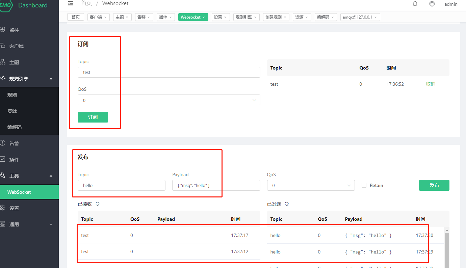Viewport: 466px width, 268px height.
Task: Open the subscribe QoS dropdown
Action: (x=169, y=100)
